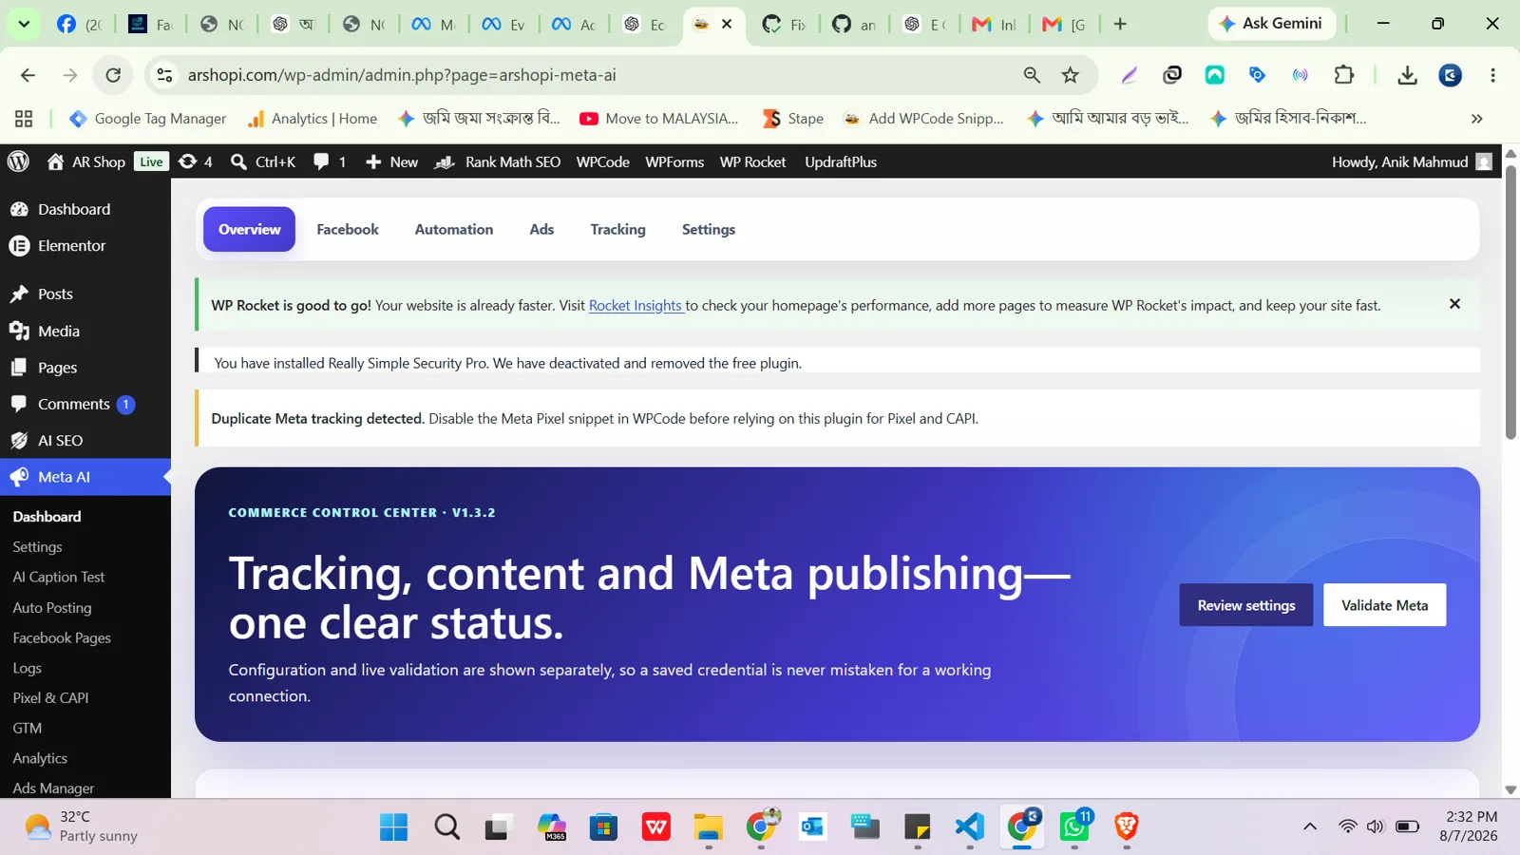The width and height of the screenshot is (1520, 855).
Task: Open Facebook Pages submenu item
Action: tap(62, 638)
